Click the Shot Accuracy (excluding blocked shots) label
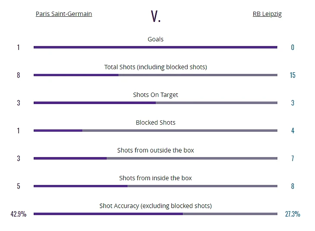The image size is (315, 231). [x=155, y=206]
